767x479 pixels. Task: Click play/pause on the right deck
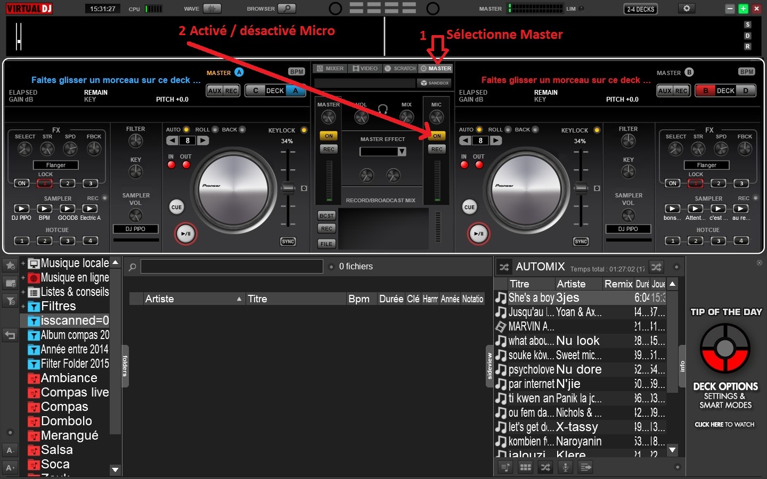pyautogui.click(x=479, y=234)
